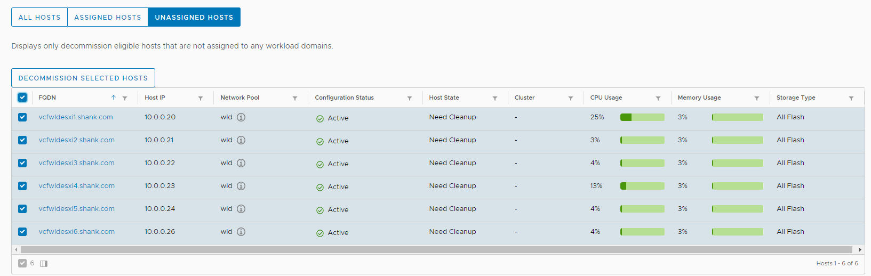Image resolution: width=871 pixels, height=276 pixels.
Task: Open host vcfwldesxi1.shank.com link
Action: point(76,117)
